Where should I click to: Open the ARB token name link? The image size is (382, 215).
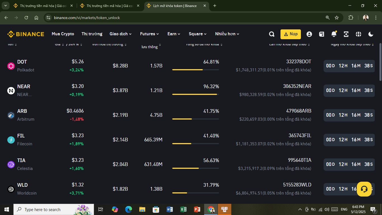22,111
